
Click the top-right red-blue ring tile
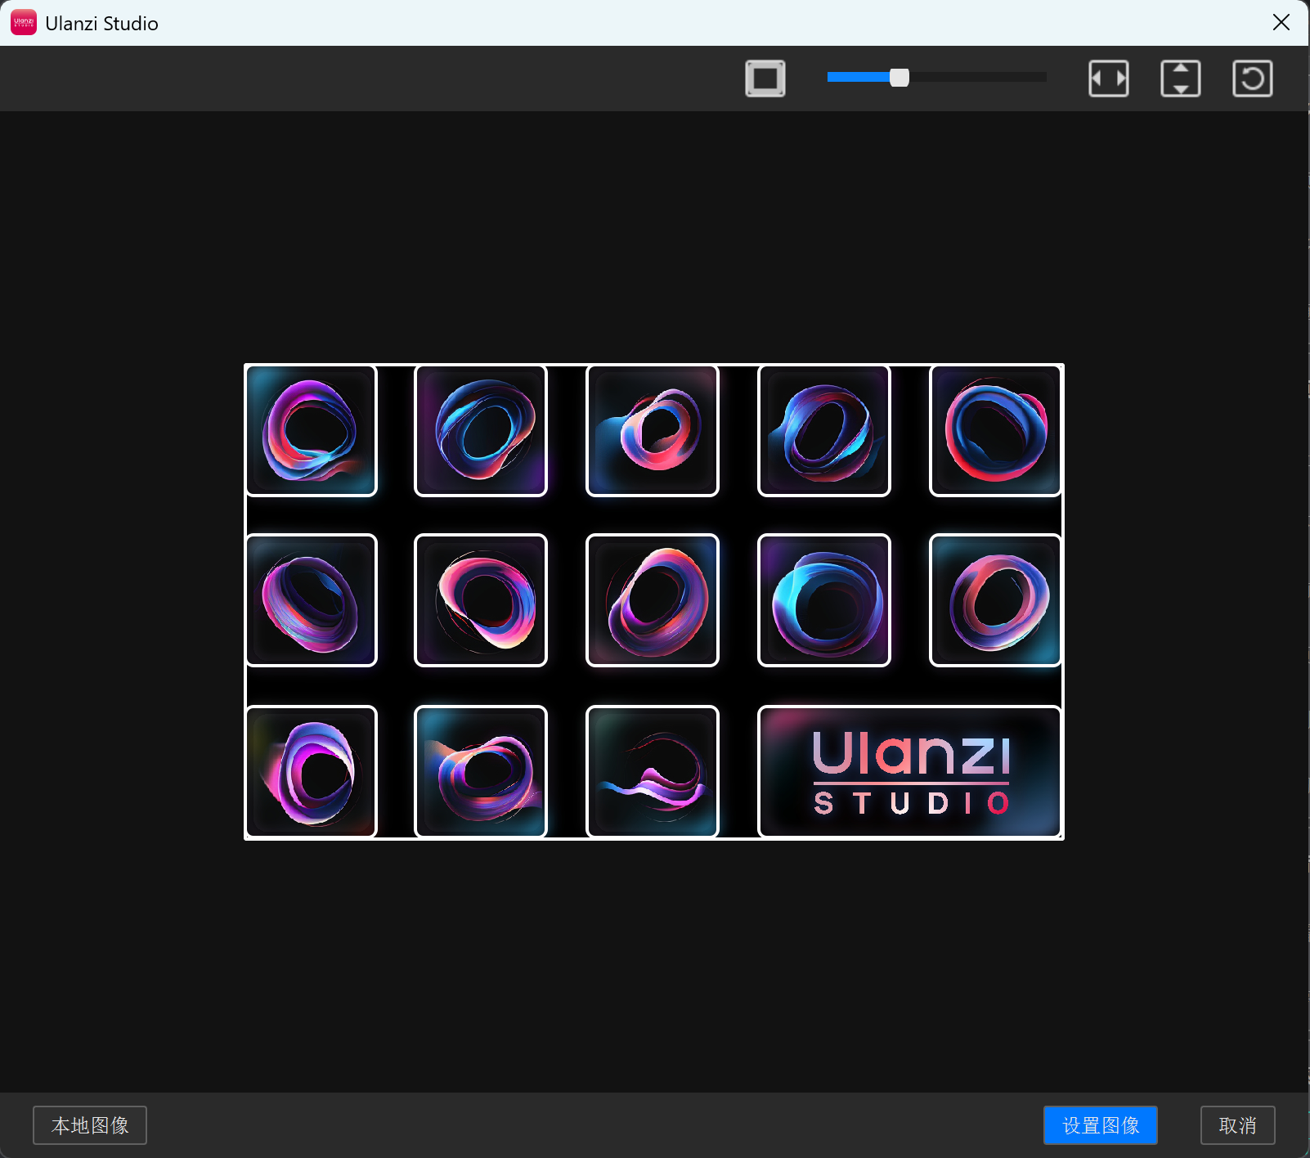click(995, 431)
